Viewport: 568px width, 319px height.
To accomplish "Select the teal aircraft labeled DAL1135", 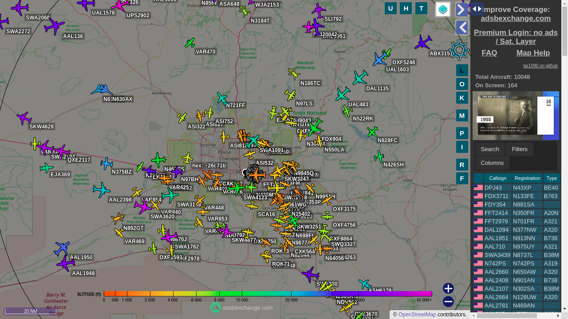I will tap(360, 78).
